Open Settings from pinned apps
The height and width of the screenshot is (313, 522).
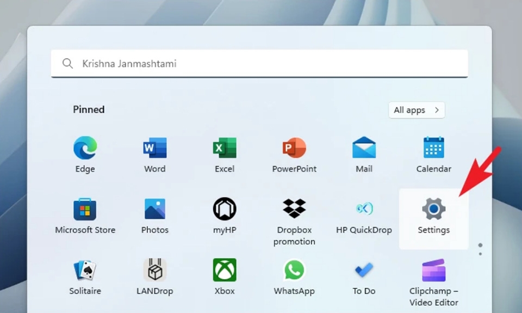[x=434, y=219]
